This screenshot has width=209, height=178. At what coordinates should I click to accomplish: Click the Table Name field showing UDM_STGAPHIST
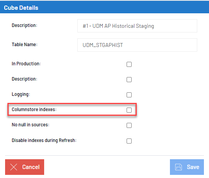[x=137, y=45]
